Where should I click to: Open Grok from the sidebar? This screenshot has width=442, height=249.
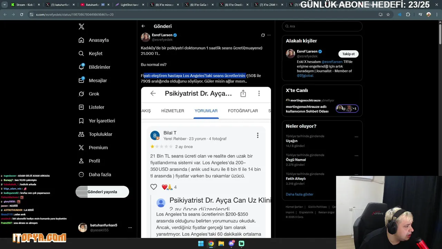(89, 94)
